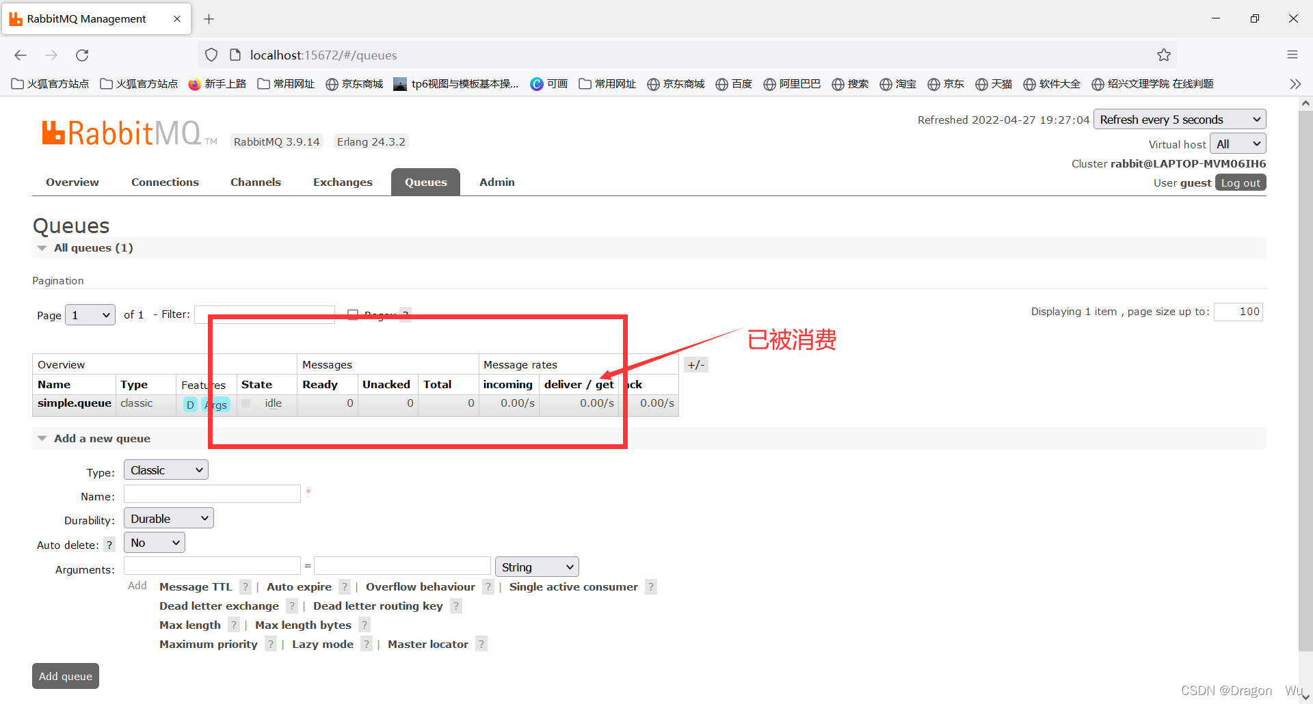
Task: Enable the Regex filter checkbox
Action: [353, 314]
